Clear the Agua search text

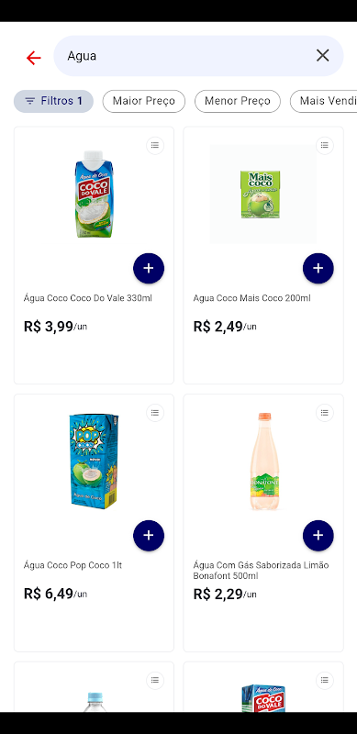tap(322, 56)
